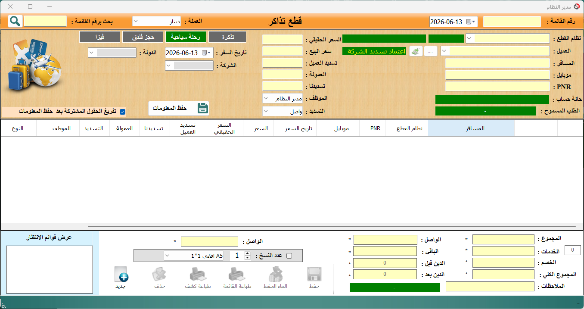584x309 pixels.
Task: Click the mobile (موبايل) input field
Action: [497, 75]
